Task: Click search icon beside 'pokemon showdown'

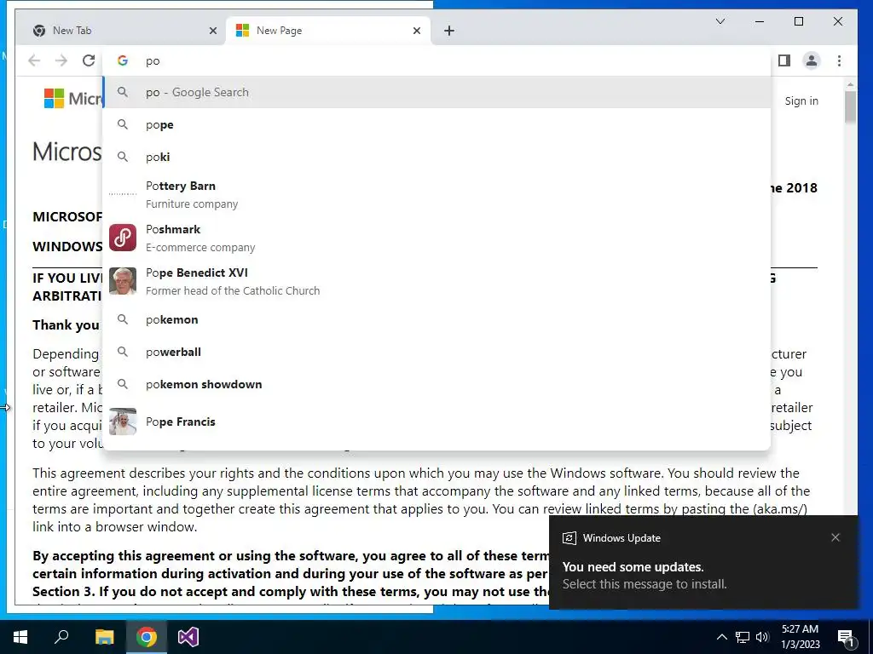Action: pos(123,384)
